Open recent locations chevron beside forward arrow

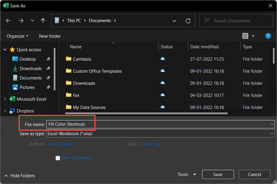point(32,21)
